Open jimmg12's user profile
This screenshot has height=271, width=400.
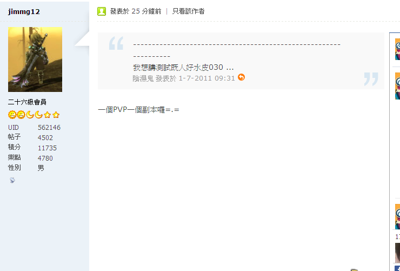point(24,12)
